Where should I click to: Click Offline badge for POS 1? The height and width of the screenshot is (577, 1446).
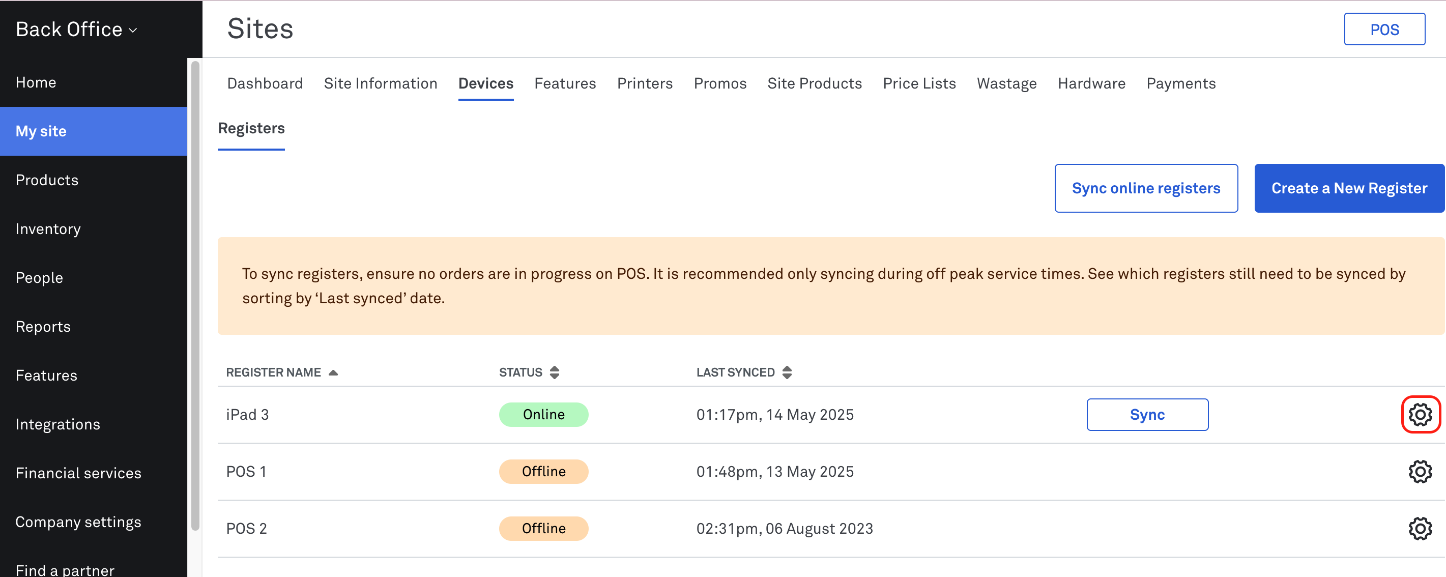(543, 472)
